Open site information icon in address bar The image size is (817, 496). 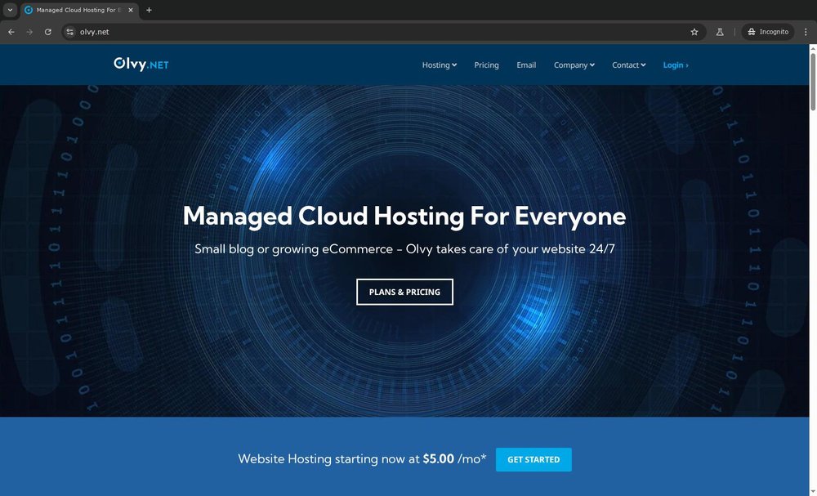click(x=69, y=32)
